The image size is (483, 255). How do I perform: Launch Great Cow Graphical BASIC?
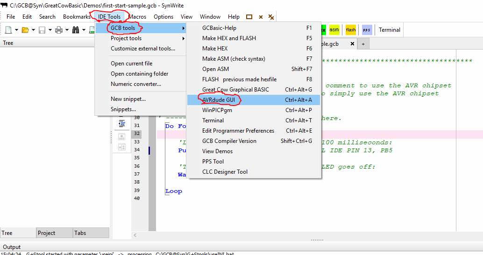coord(254,90)
